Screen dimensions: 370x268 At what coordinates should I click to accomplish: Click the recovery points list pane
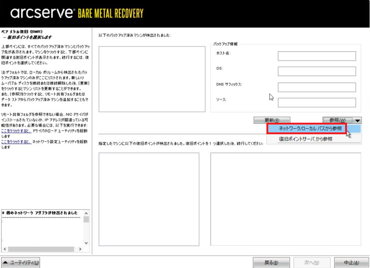tap(149, 199)
